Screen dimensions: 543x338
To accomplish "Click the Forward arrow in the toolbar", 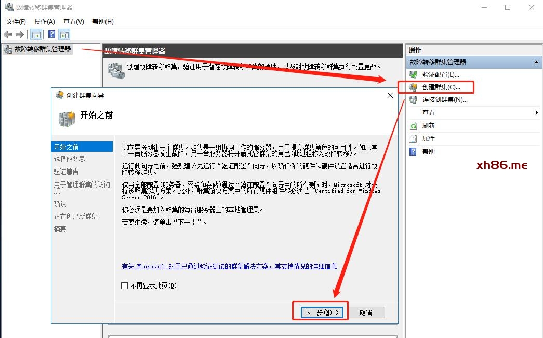I will pyautogui.click(x=20, y=34).
